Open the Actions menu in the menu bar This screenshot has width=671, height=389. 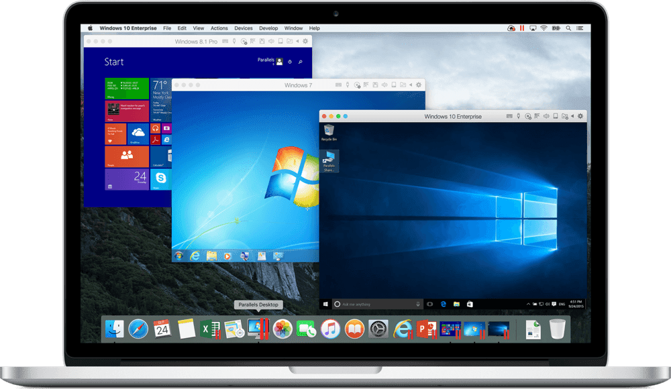tap(219, 28)
